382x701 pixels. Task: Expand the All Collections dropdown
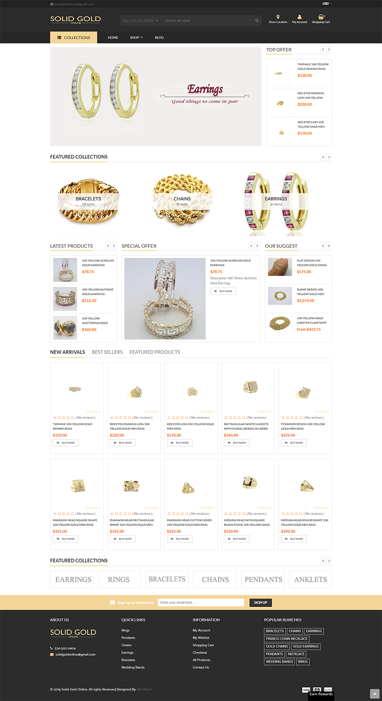click(141, 21)
